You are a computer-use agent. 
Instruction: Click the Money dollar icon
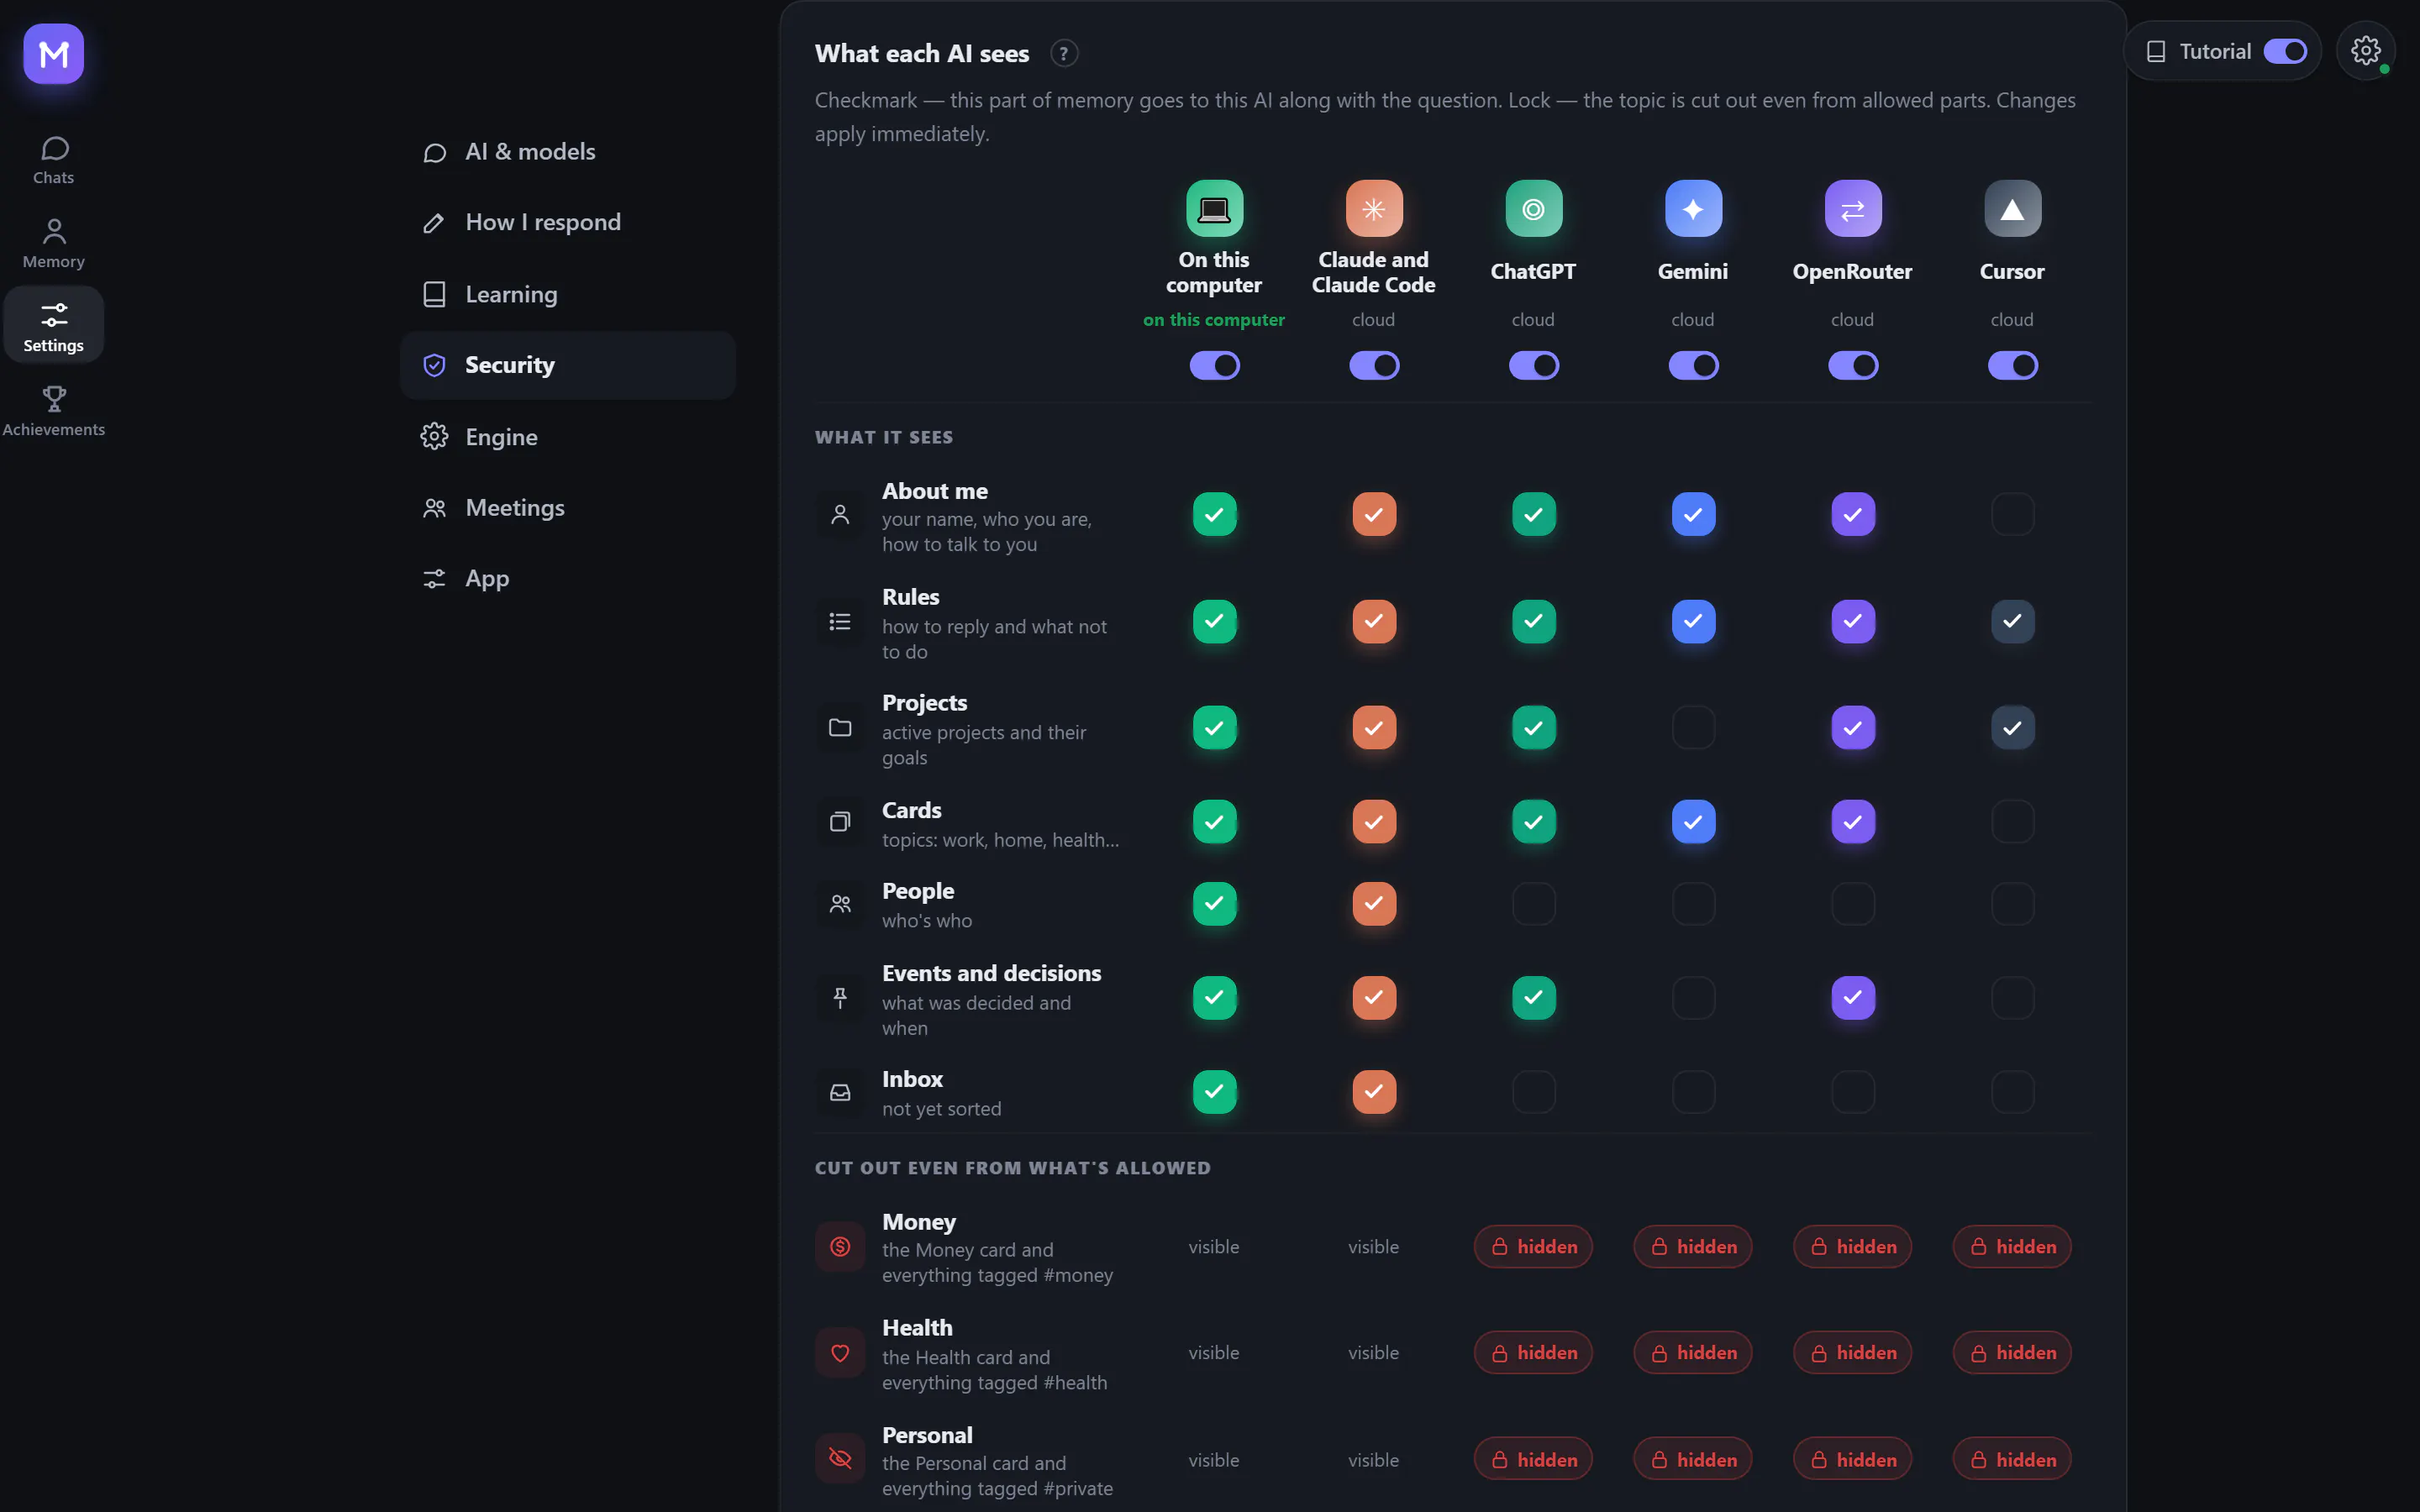tap(840, 1247)
